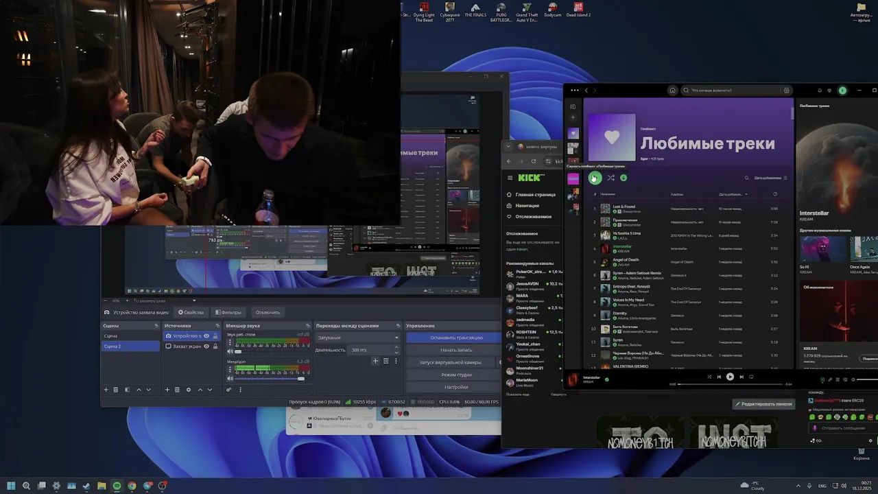Click Редактировать панели on Kick page

[763, 404]
